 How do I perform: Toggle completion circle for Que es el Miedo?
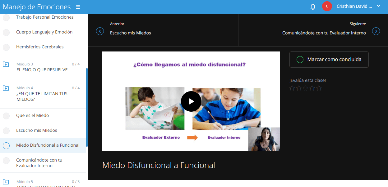[6, 116]
